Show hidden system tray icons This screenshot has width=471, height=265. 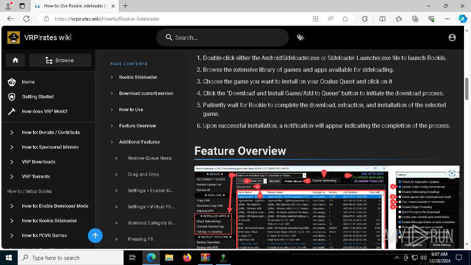tap(397, 258)
